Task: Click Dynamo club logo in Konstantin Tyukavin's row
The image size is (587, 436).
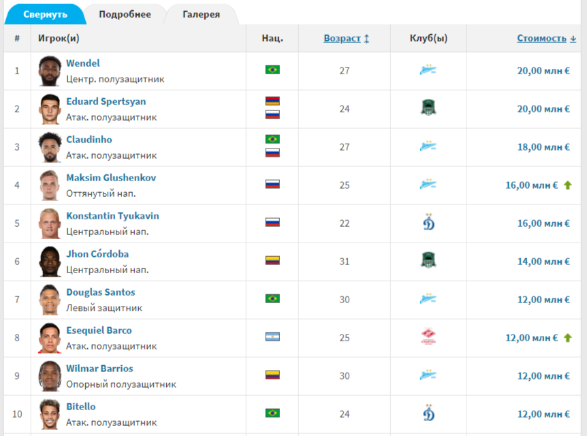Action: [428, 223]
